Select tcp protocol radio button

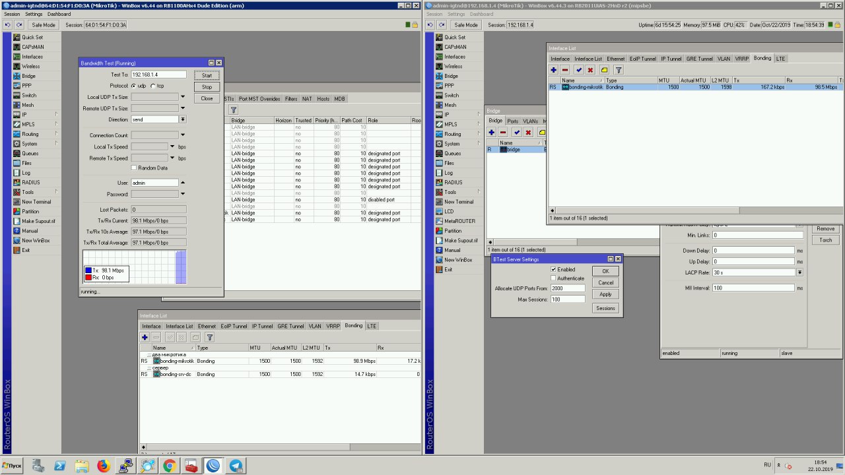pos(153,86)
